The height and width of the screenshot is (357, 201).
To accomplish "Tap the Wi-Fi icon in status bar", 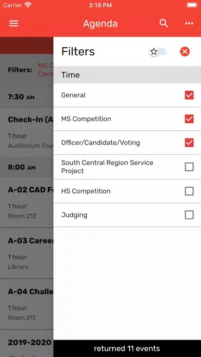I will [x=28, y=5].
